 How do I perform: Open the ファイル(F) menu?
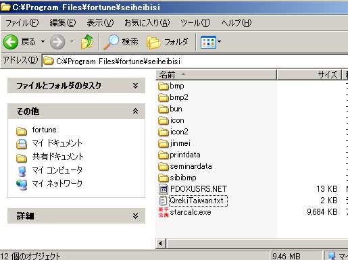point(22,23)
